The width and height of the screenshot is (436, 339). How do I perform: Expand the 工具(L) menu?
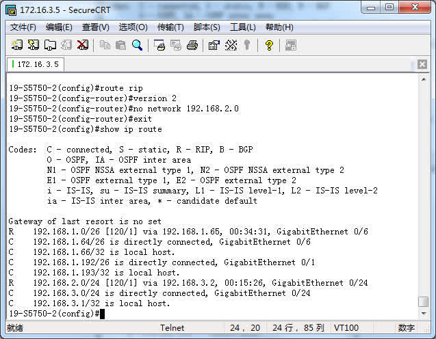[242, 27]
